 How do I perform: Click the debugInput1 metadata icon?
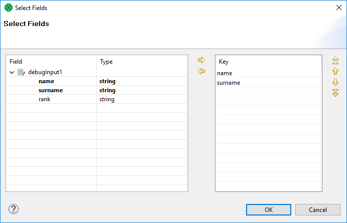21,72
